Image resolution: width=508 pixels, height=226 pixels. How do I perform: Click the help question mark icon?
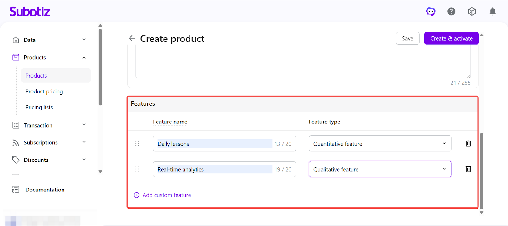click(x=451, y=12)
